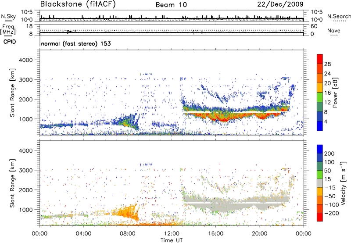The width and height of the screenshot is (351, 243).
Task: Click the '00:00' tick at left of time axis
Action: (39, 234)
